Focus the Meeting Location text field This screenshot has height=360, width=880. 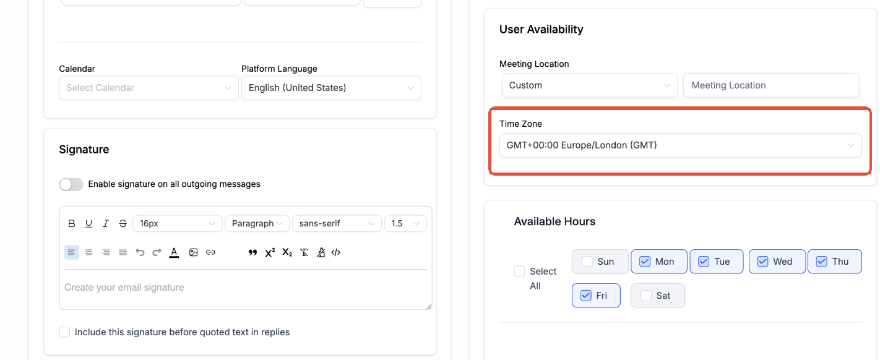770,85
